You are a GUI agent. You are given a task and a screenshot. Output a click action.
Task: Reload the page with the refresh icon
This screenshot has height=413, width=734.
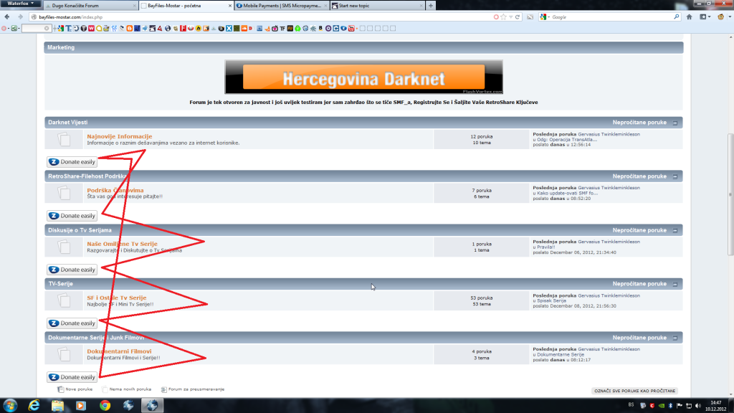tap(518, 17)
